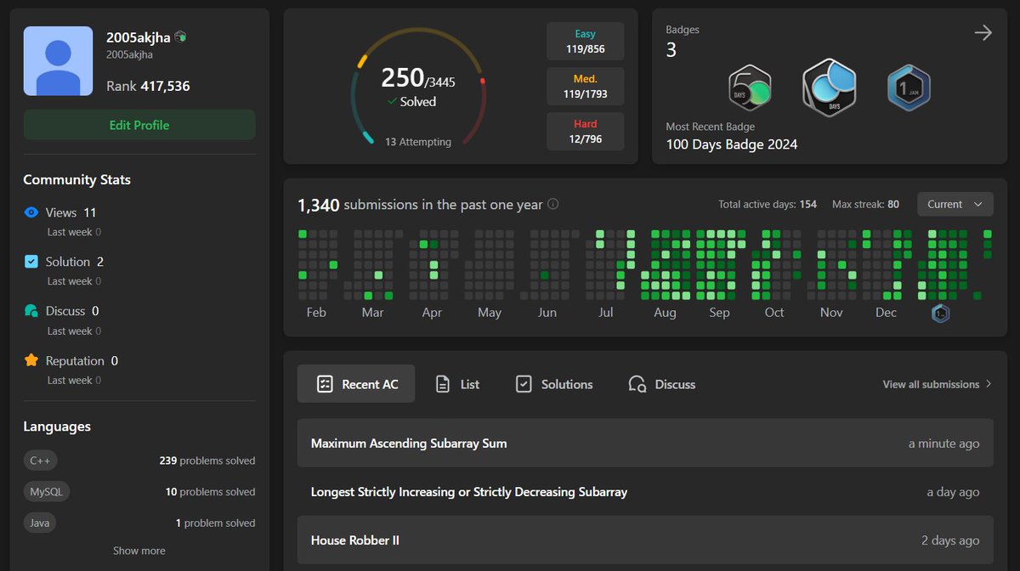Click the verified badge beside 2005akjha username
The image size is (1020, 571).
[180, 37]
